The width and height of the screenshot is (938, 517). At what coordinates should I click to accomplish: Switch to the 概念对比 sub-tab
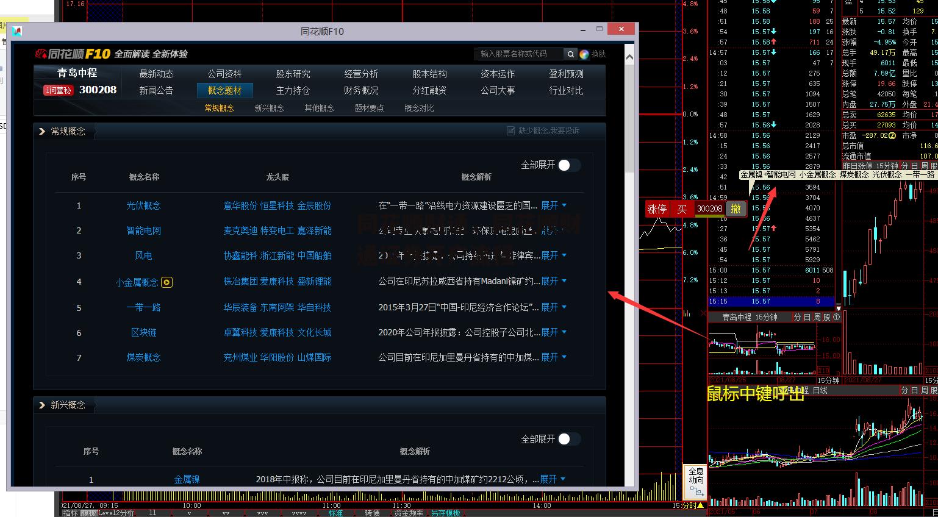point(419,108)
